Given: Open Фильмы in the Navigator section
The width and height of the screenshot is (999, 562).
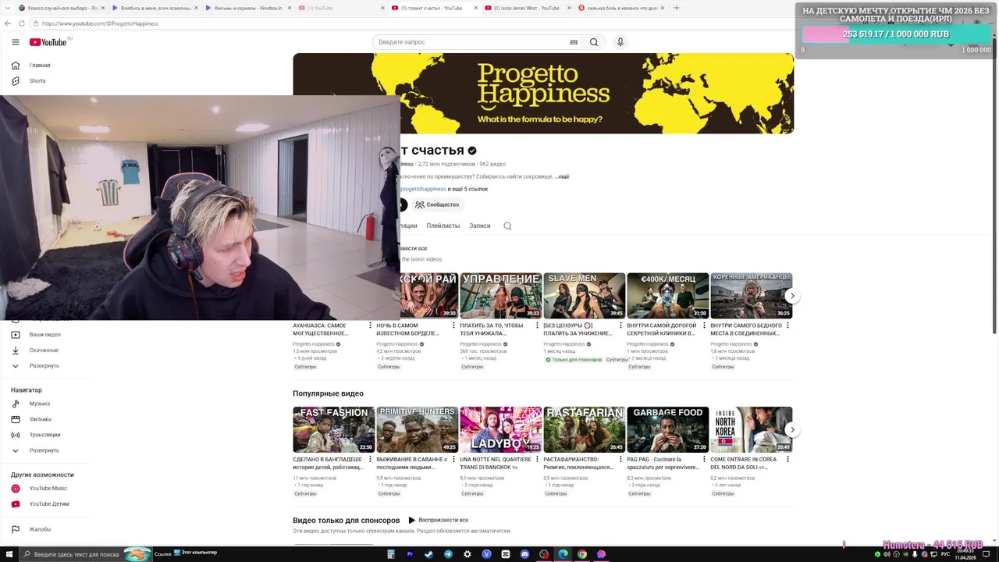Looking at the screenshot, I should coord(40,419).
